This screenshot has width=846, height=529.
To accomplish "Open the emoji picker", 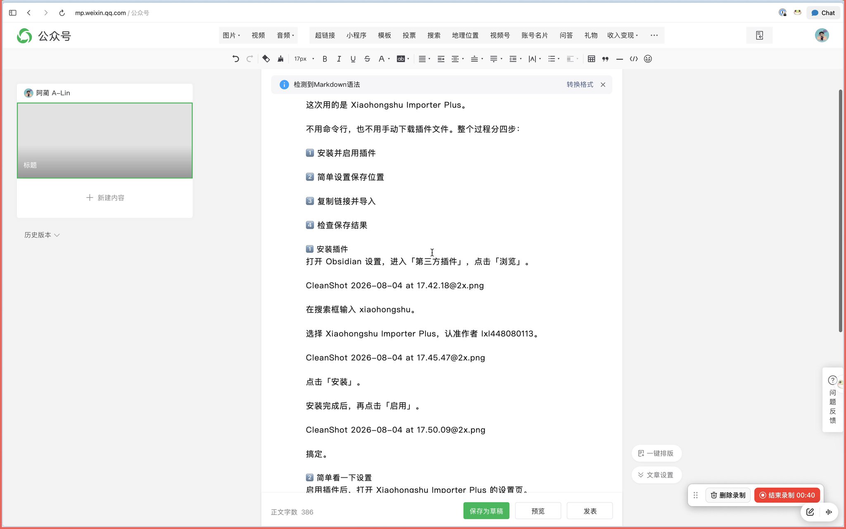I will [648, 59].
